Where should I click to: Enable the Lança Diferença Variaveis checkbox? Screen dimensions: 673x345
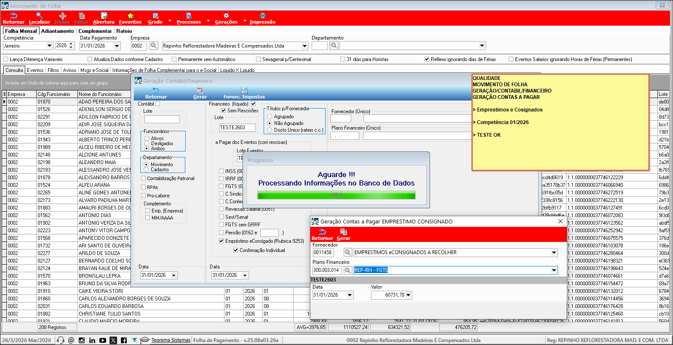coord(6,59)
